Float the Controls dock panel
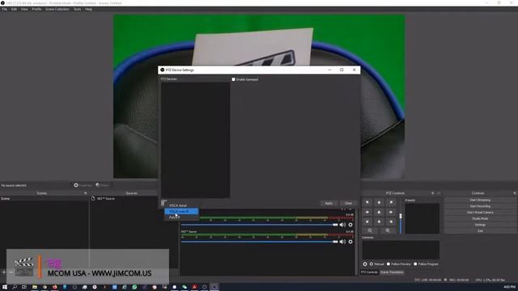The image size is (518, 291). 515,193
